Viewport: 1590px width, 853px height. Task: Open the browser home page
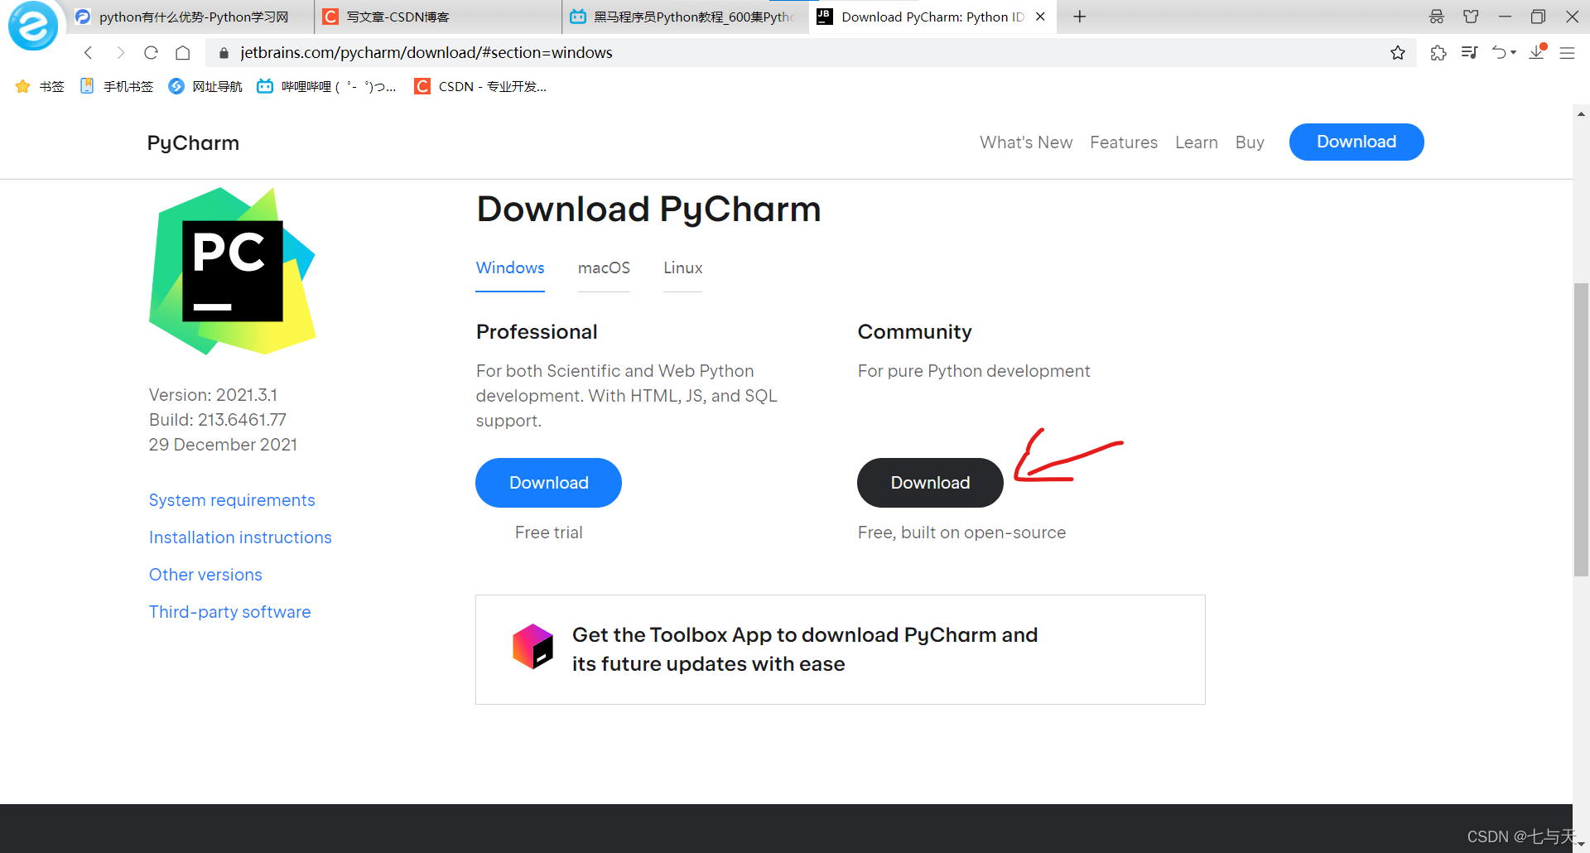coord(183,53)
